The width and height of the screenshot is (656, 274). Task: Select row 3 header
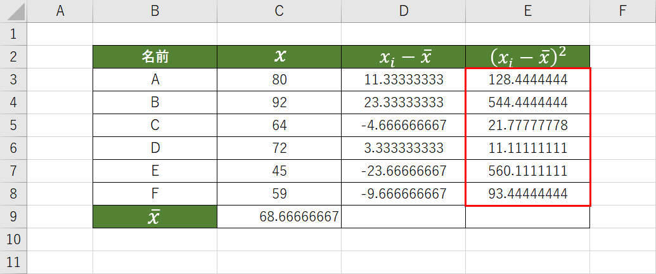[14, 80]
